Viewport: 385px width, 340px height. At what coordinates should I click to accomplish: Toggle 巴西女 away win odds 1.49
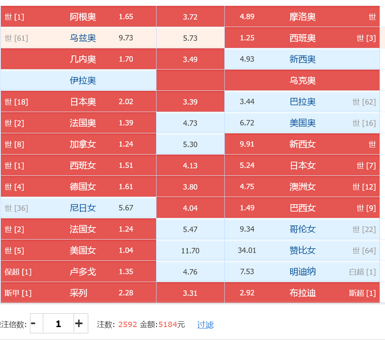pyautogui.click(x=302, y=208)
